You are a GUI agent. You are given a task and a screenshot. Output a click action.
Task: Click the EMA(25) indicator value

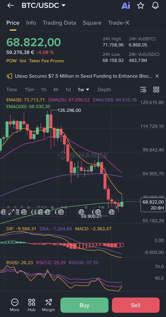[x=69, y=100]
